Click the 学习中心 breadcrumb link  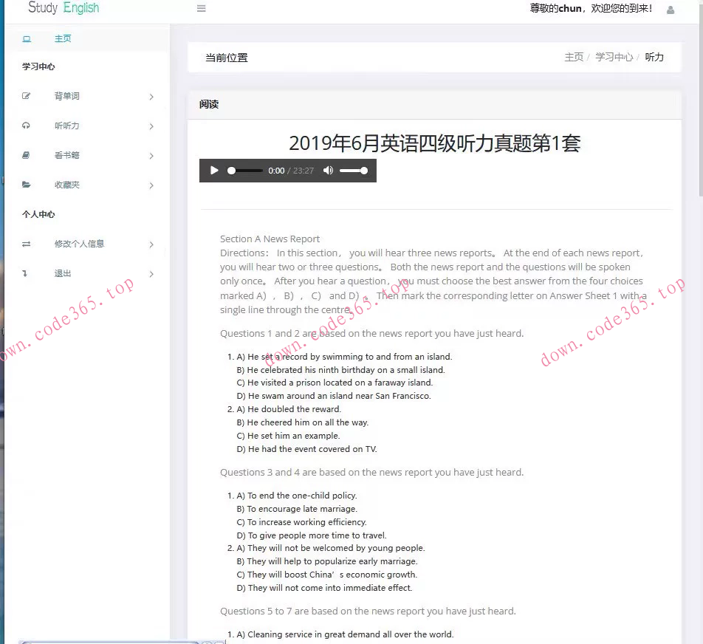coord(614,57)
